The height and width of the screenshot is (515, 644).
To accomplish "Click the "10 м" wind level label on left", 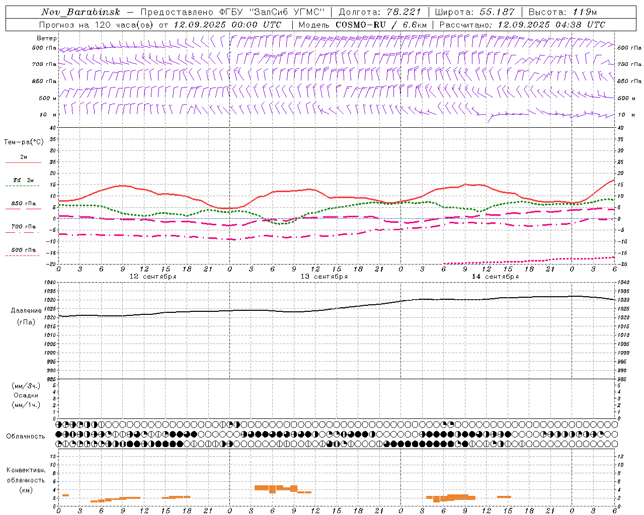I will (x=47, y=115).
